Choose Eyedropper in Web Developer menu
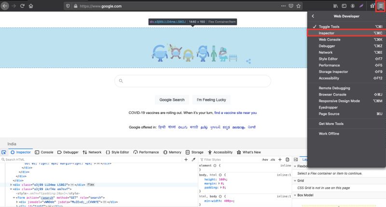This screenshot has width=386, height=207. 347,107
